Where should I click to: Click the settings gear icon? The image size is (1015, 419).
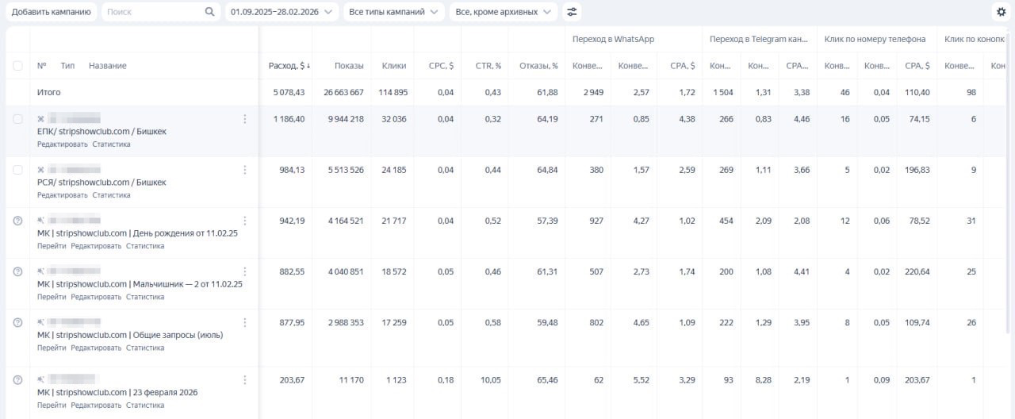[x=1001, y=12]
